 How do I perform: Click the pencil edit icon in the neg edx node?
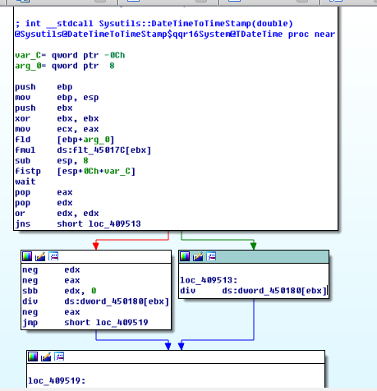pos(40,256)
